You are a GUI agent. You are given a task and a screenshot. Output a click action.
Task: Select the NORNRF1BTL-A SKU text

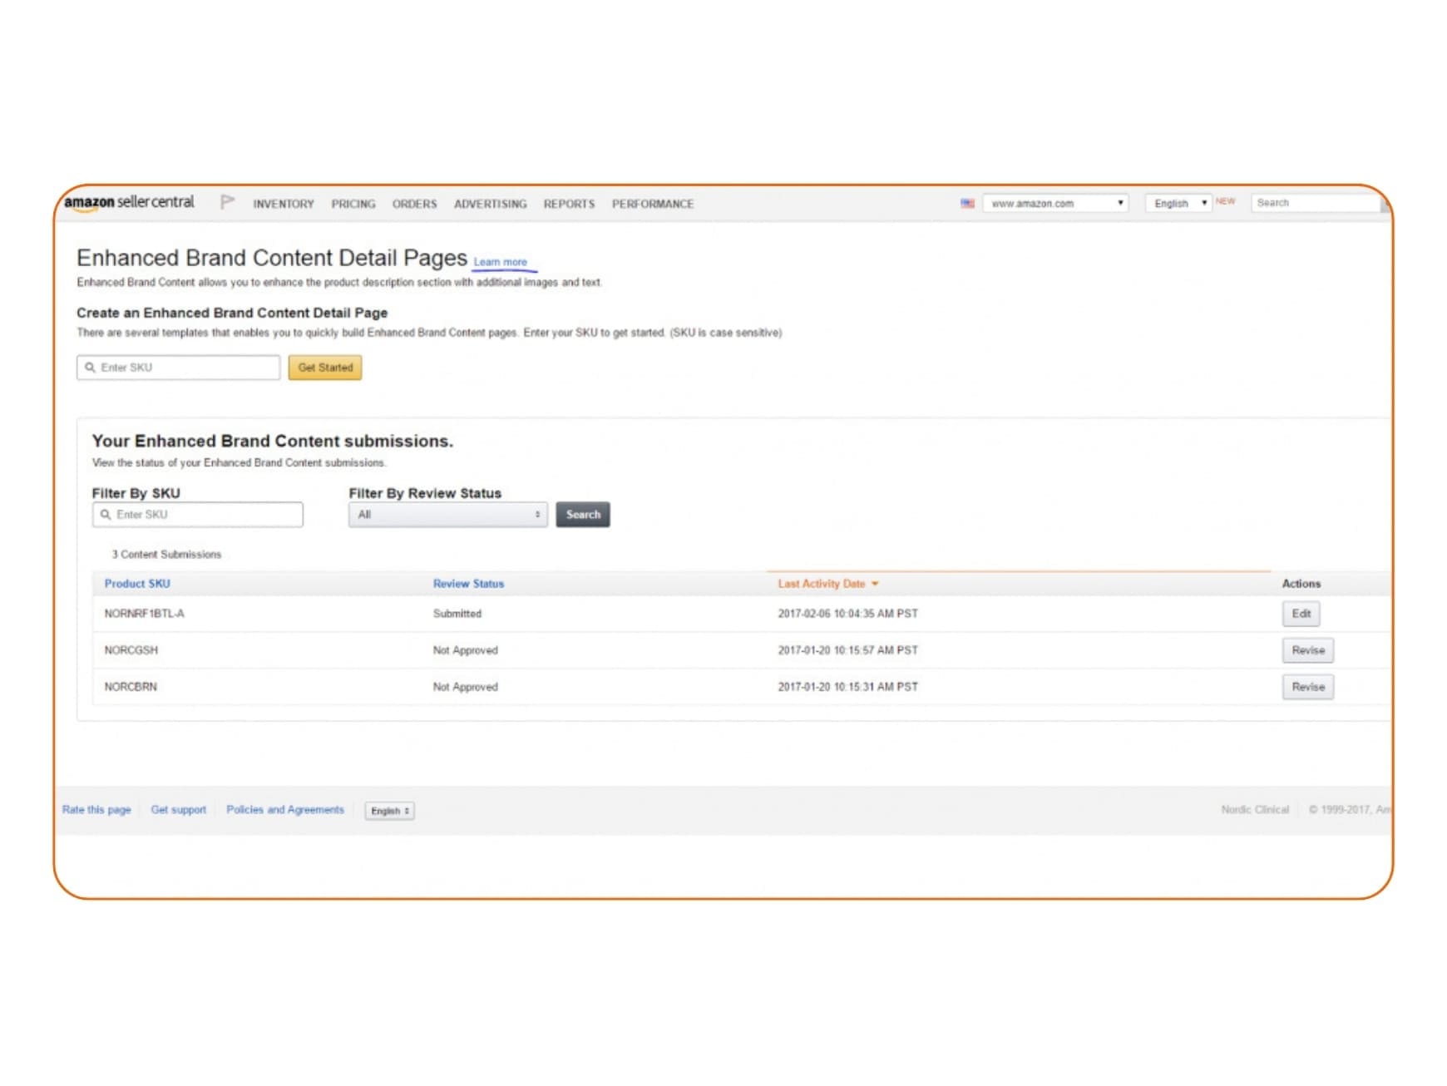(144, 614)
